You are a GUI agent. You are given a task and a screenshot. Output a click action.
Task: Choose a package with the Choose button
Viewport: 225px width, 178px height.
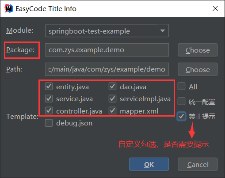point(198,50)
